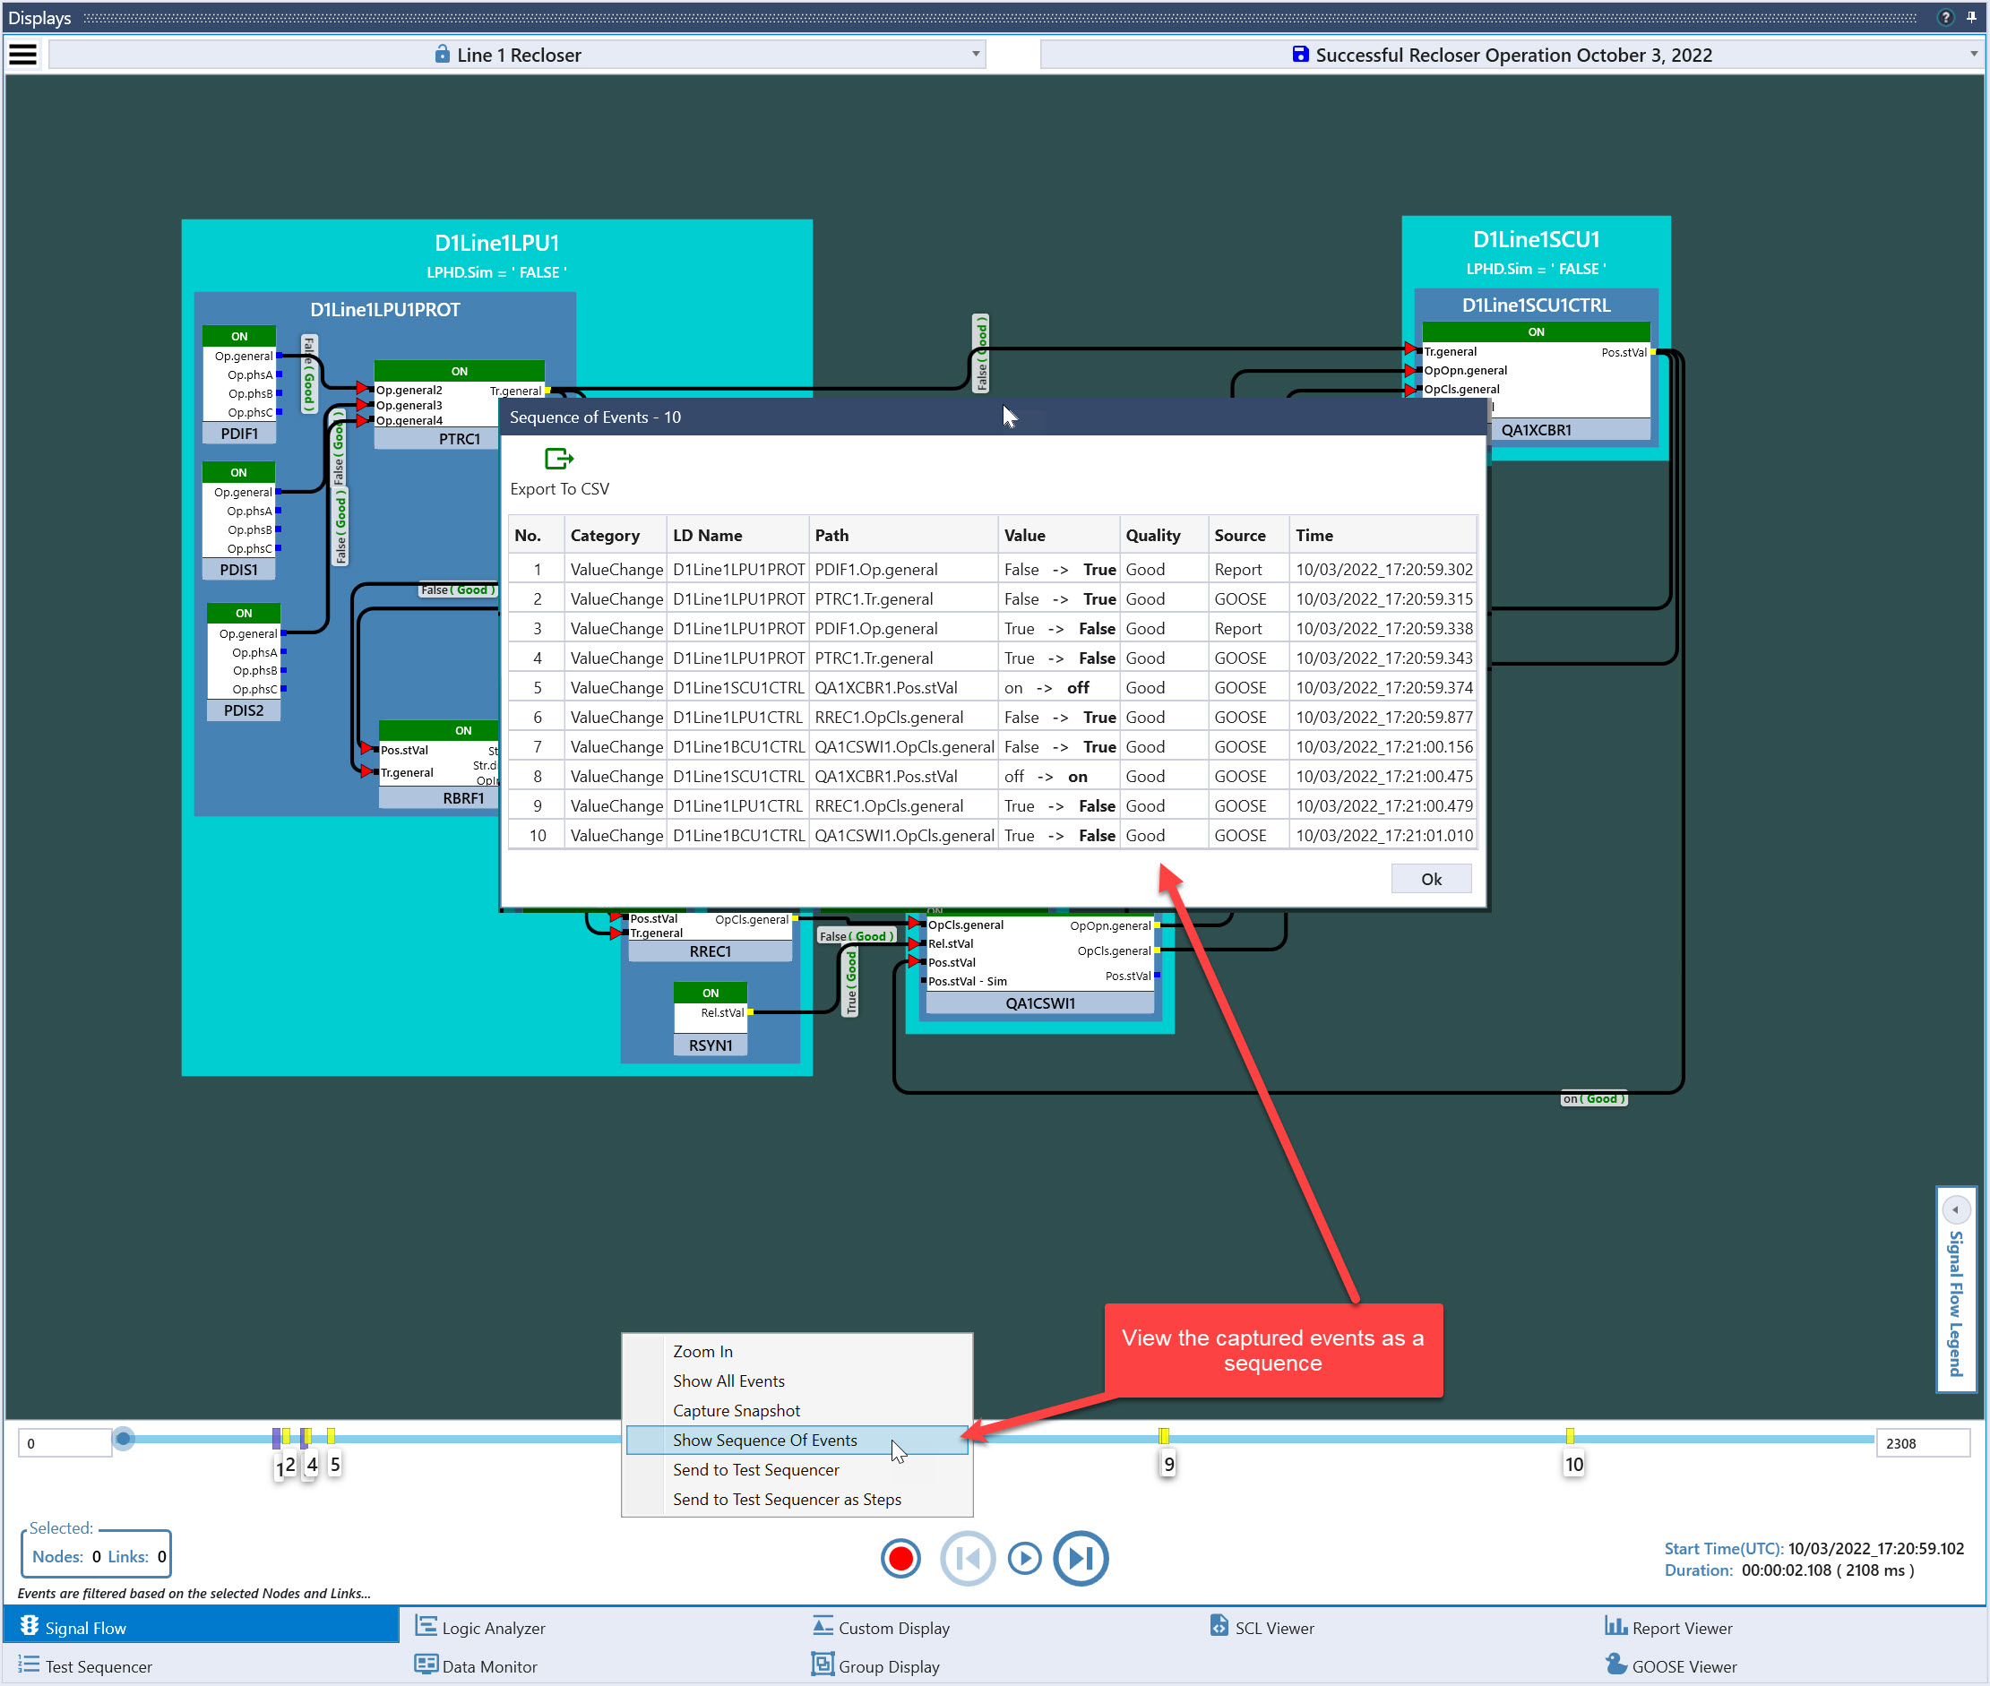The width and height of the screenshot is (1990, 1686).
Task: Click the step-to-next-event button
Action: point(1080,1559)
